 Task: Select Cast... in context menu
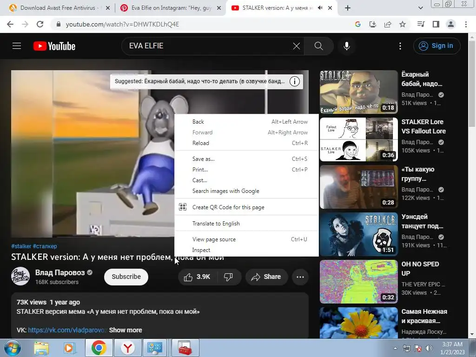pos(246,180)
